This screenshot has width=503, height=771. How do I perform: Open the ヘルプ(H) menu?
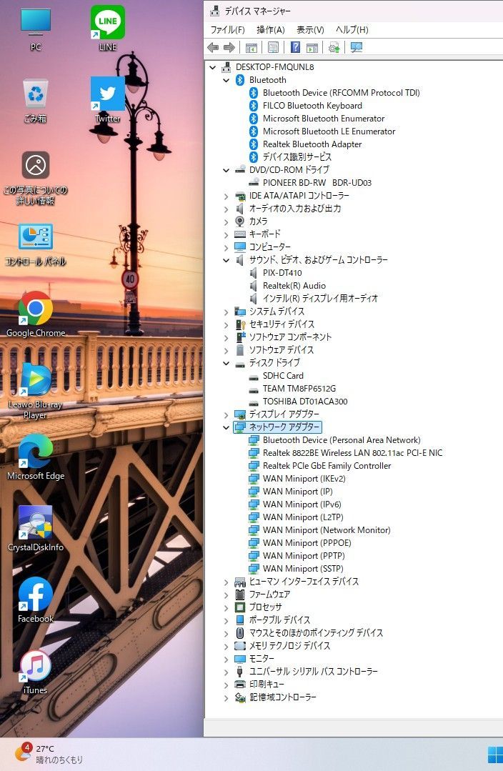click(x=352, y=29)
